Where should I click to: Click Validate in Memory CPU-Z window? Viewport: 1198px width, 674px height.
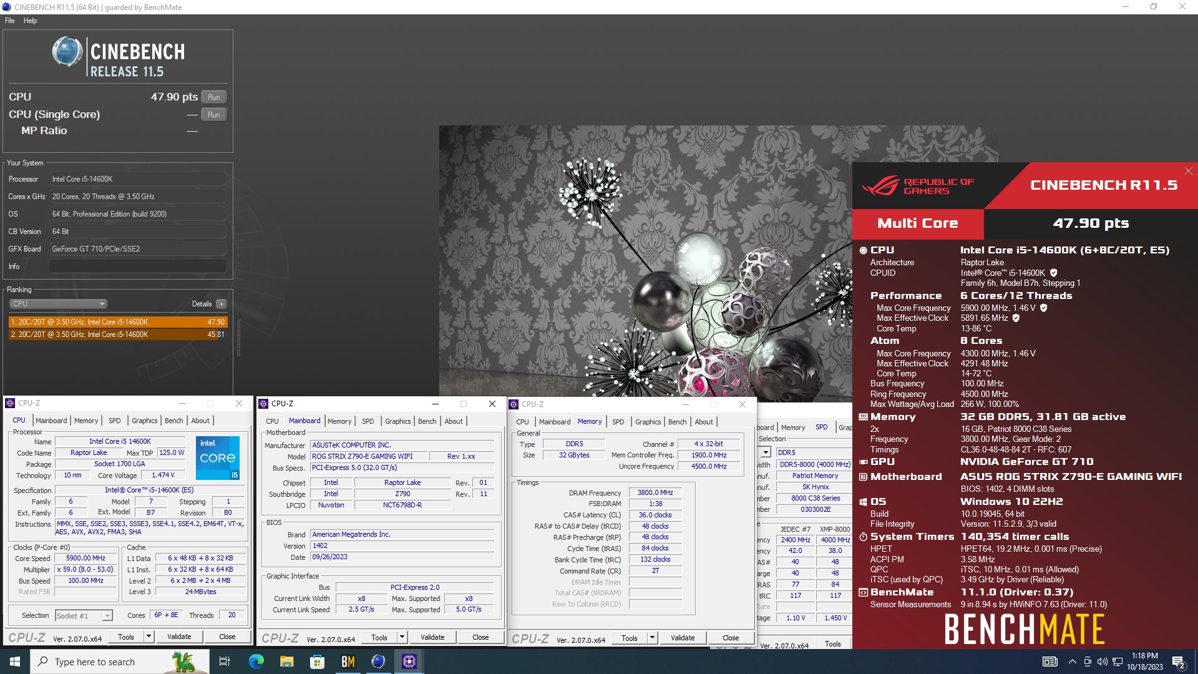683,638
